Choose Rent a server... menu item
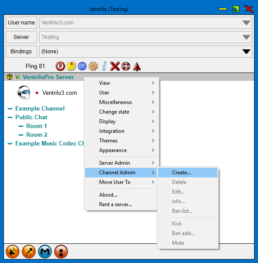This screenshot has width=258, height=263. click(x=121, y=204)
